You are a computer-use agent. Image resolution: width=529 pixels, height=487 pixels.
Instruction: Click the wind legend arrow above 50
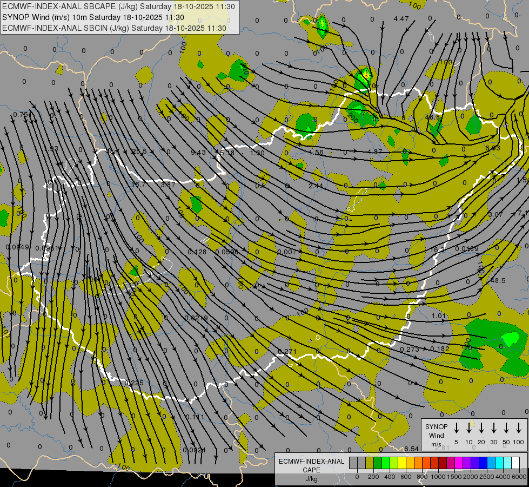click(x=506, y=428)
